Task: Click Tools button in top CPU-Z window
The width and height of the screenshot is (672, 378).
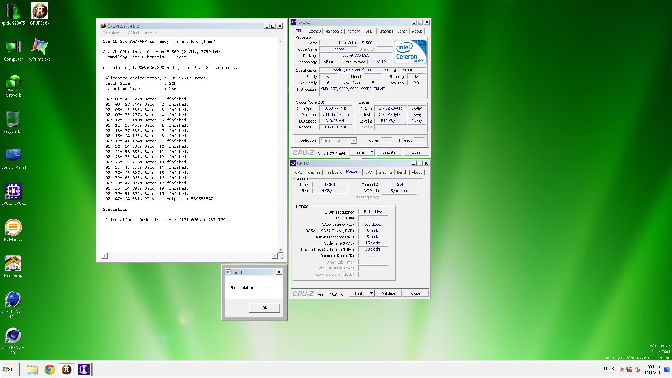Action: [359, 152]
